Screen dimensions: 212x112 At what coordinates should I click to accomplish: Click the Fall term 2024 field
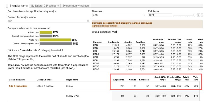pos(160,15)
